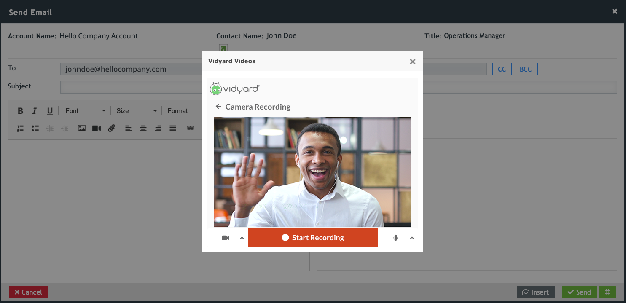Open the image insert icon
Viewport: 626px width, 303px height.
click(x=81, y=128)
